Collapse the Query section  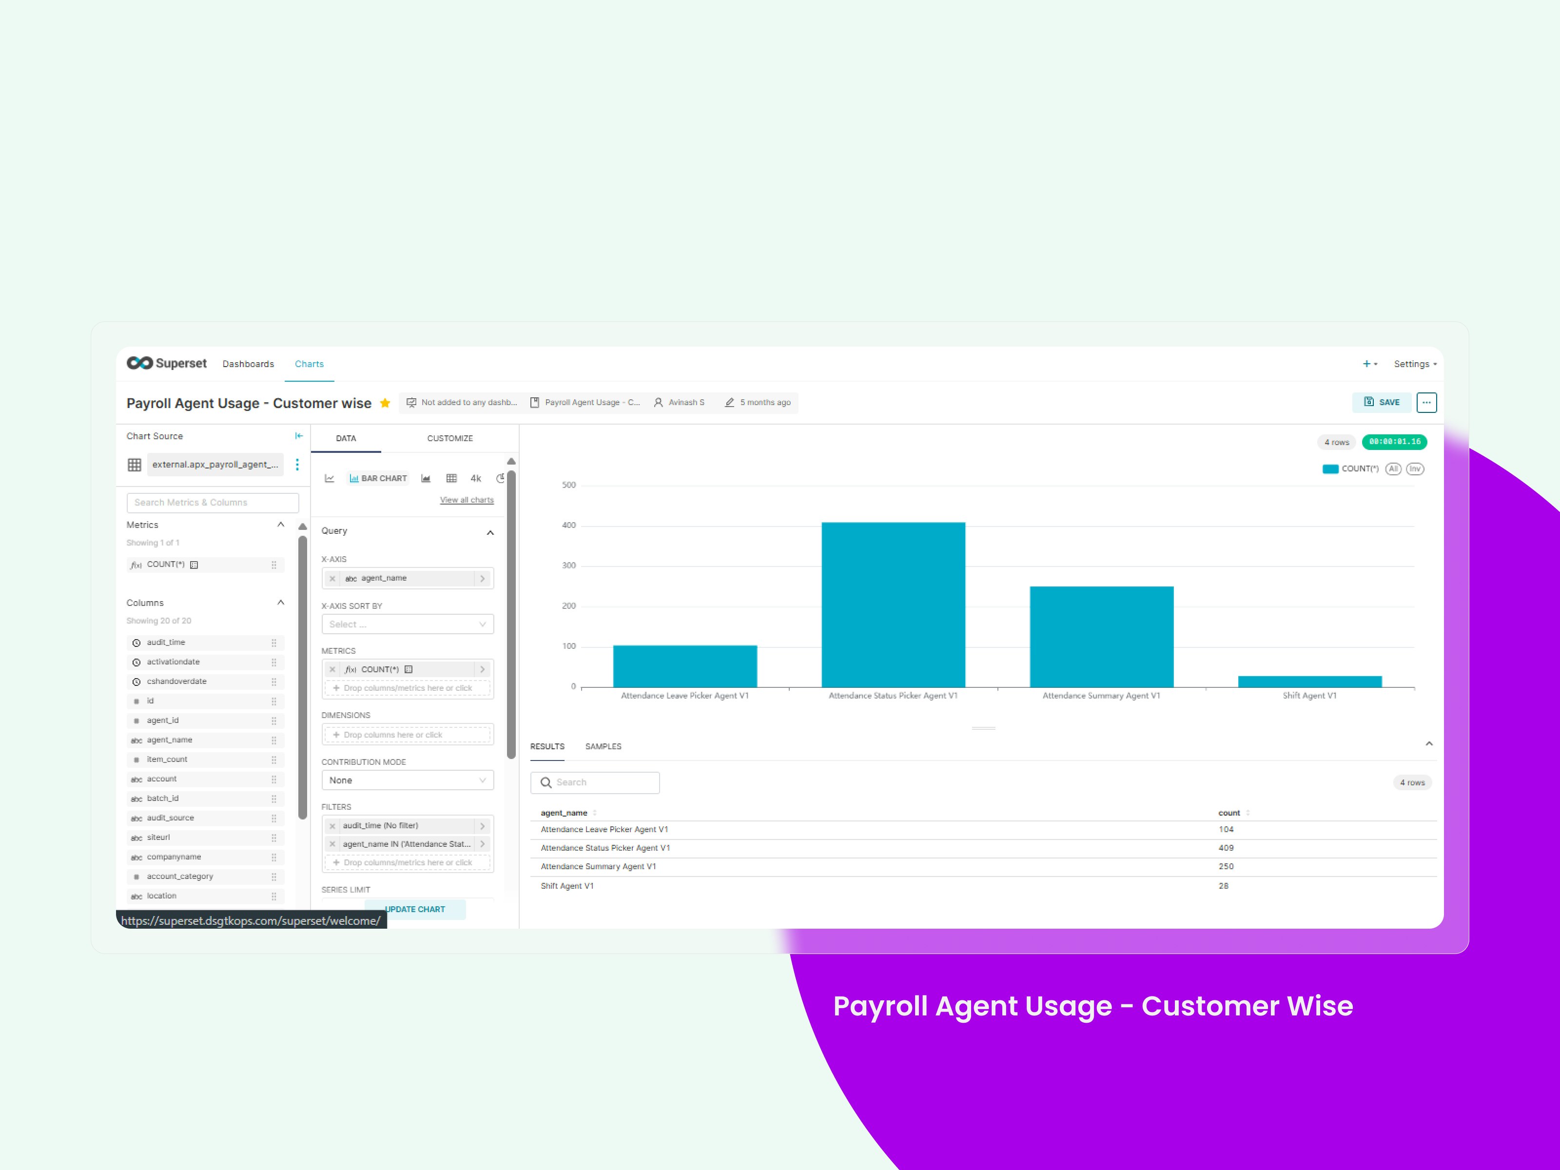click(x=490, y=532)
